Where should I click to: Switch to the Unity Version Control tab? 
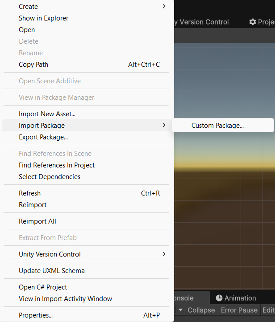click(x=201, y=22)
